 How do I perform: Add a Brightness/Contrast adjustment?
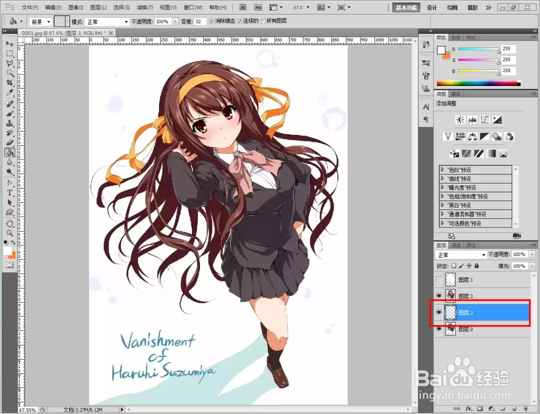[x=460, y=119]
